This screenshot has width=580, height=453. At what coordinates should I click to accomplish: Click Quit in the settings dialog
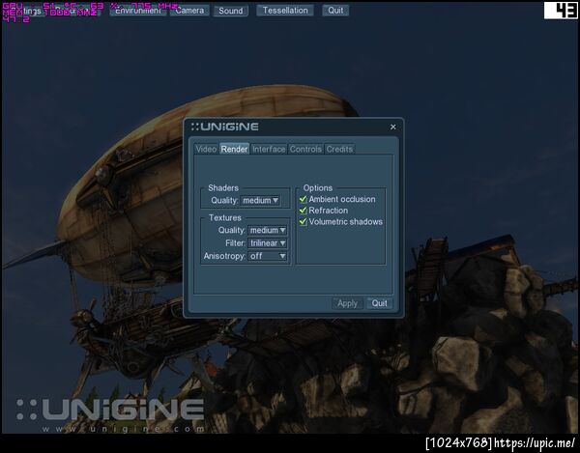(x=379, y=303)
